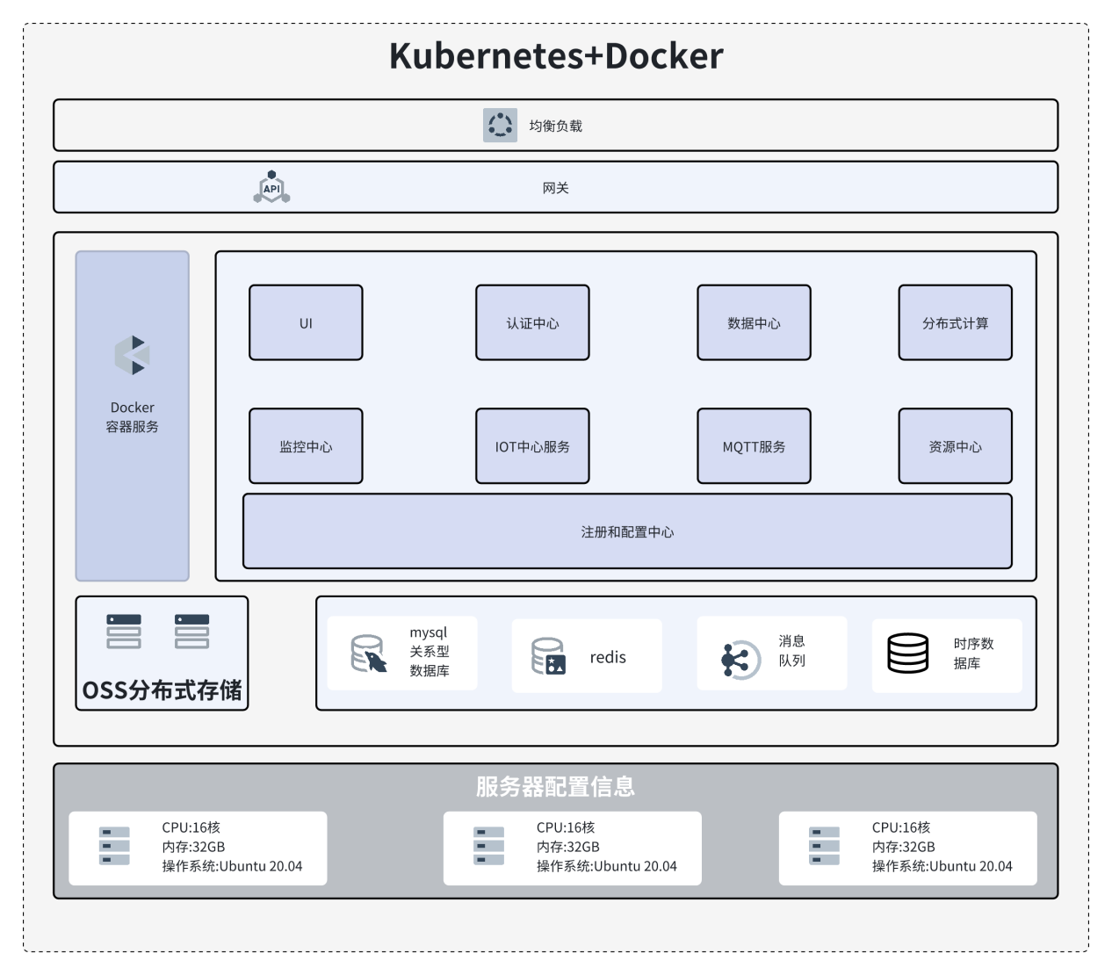1112x975 pixels.
Task: Click the redis database icon
Action: point(549,656)
